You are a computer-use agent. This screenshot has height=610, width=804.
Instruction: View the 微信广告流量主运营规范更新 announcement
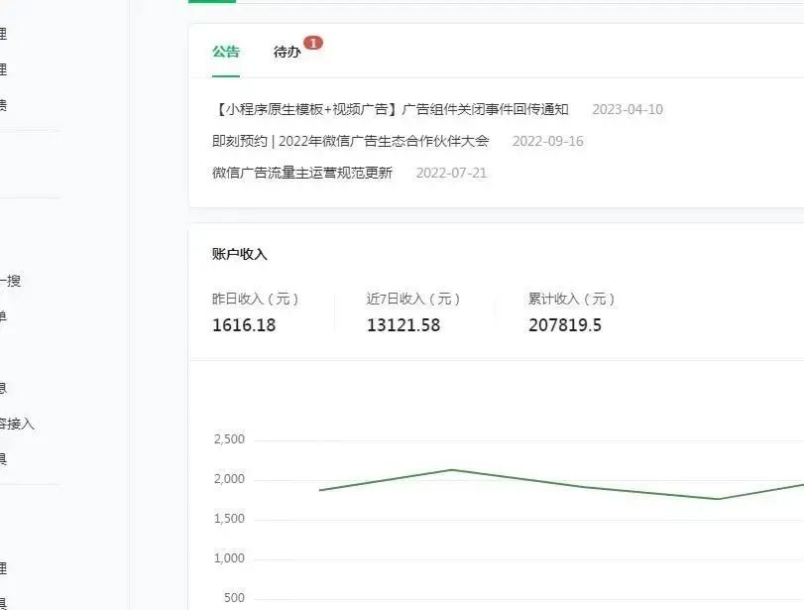pos(301,172)
